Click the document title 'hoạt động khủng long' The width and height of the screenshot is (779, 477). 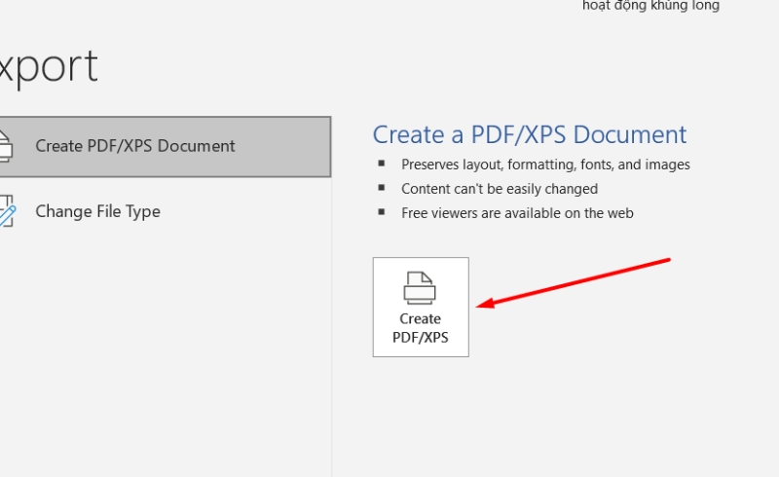(x=650, y=6)
